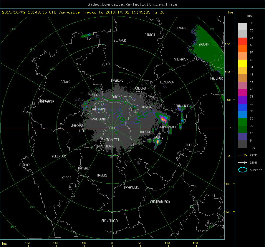Click the HANGAL city label

83,168
